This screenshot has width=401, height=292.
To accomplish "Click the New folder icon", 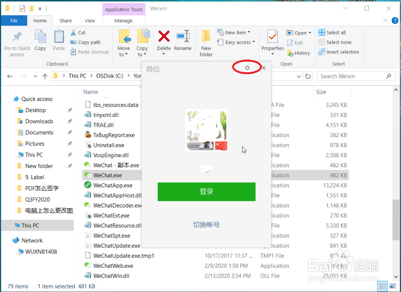I will [206, 37].
